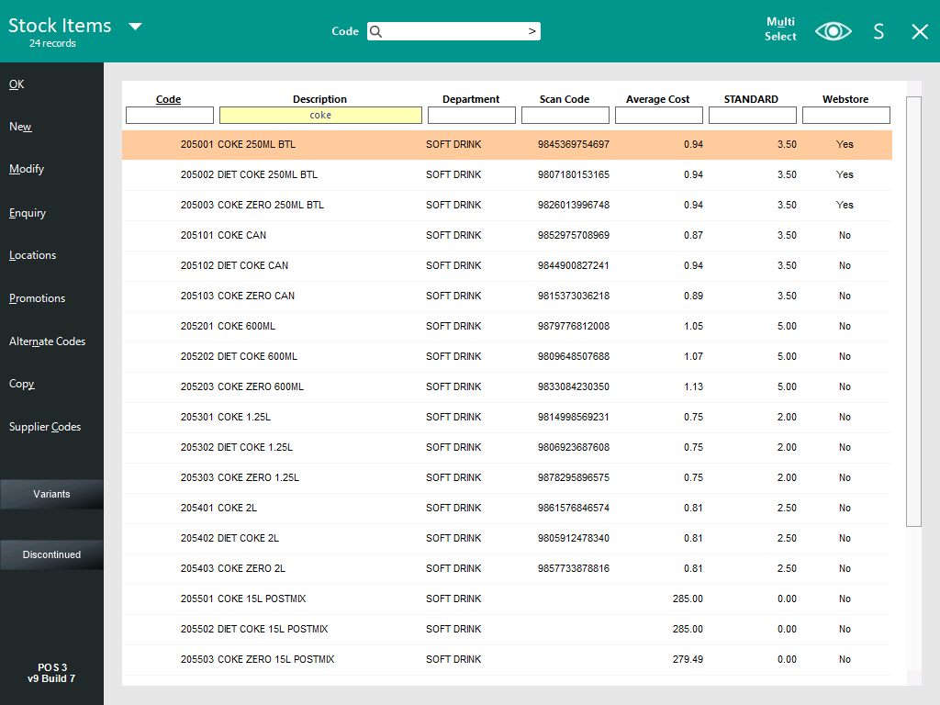This screenshot has width=940, height=705.
Task: Open Locations from the sidebar
Action: pos(32,255)
